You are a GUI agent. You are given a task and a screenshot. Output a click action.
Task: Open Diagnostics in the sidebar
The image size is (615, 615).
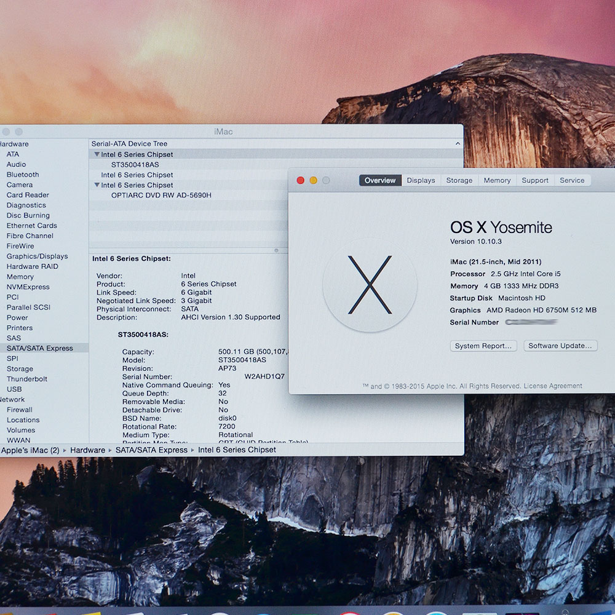point(26,205)
